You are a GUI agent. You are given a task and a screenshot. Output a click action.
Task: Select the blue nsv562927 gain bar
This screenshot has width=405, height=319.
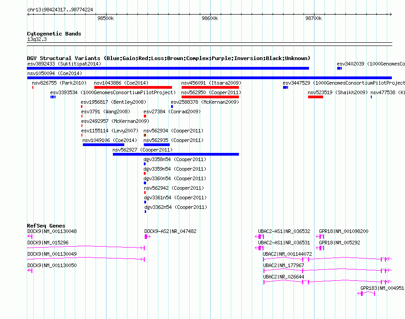[x=176, y=154]
